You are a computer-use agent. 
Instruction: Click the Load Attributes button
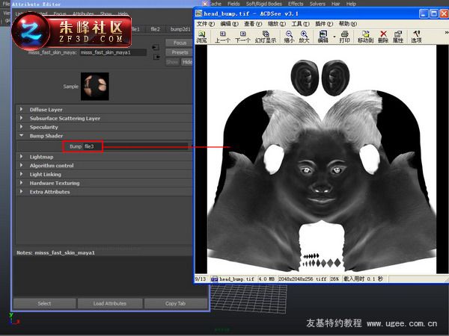tap(110, 303)
